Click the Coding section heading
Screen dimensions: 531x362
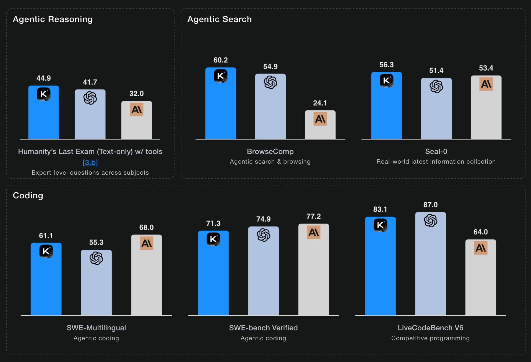(x=28, y=195)
